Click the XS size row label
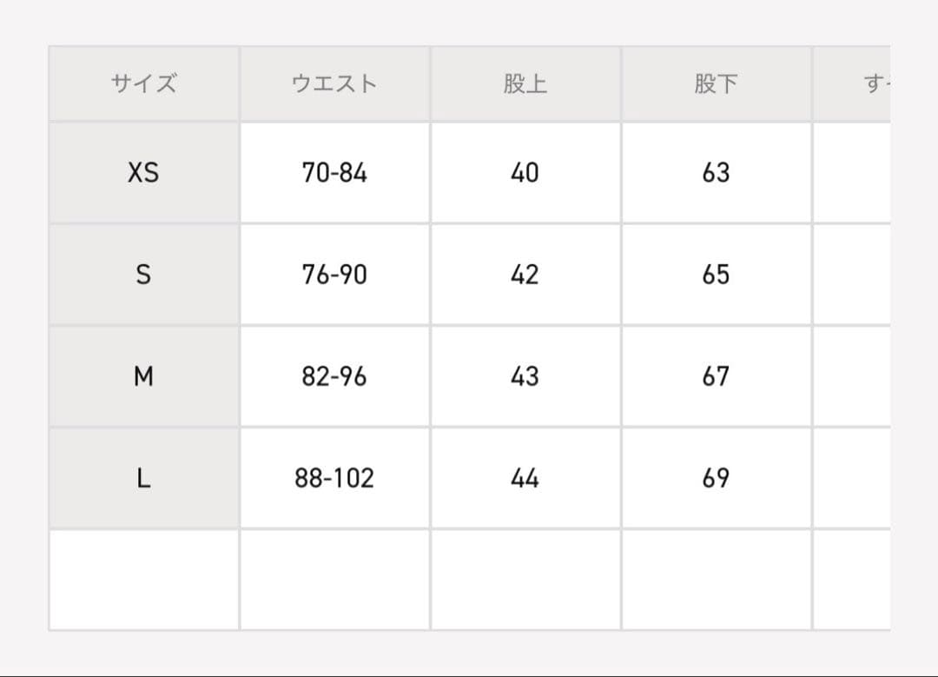This screenshot has width=938, height=677. click(x=143, y=173)
